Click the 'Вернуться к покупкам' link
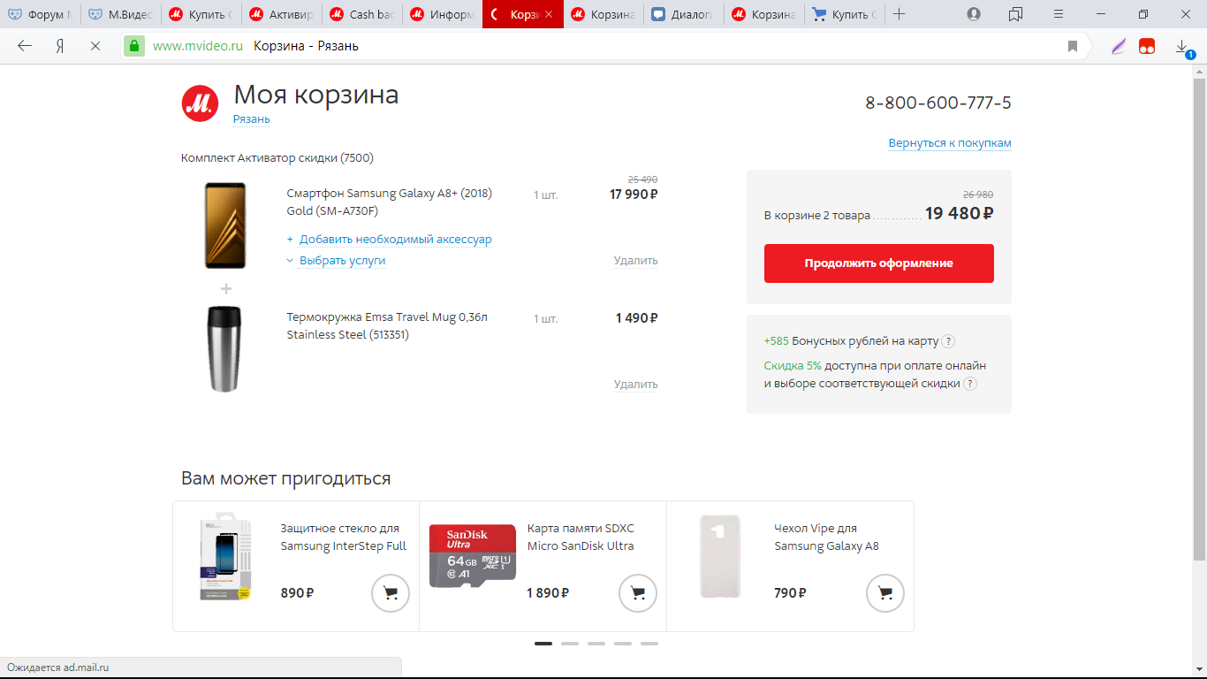1207x679 pixels. pos(950,143)
